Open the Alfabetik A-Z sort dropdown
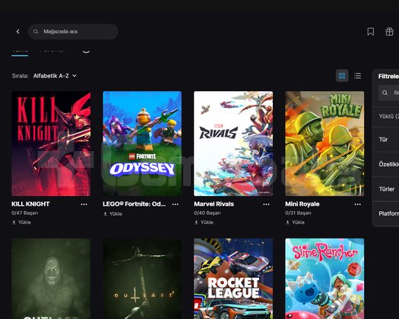399x319 pixels. [x=55, y=76]
